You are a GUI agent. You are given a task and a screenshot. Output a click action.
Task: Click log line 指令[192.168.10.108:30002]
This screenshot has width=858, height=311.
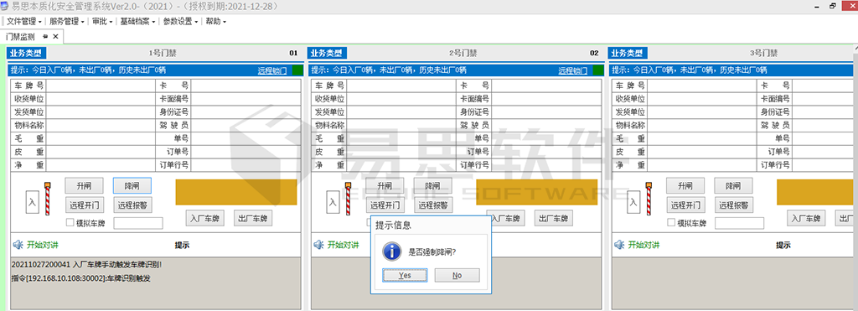click(x=81, y=278)
